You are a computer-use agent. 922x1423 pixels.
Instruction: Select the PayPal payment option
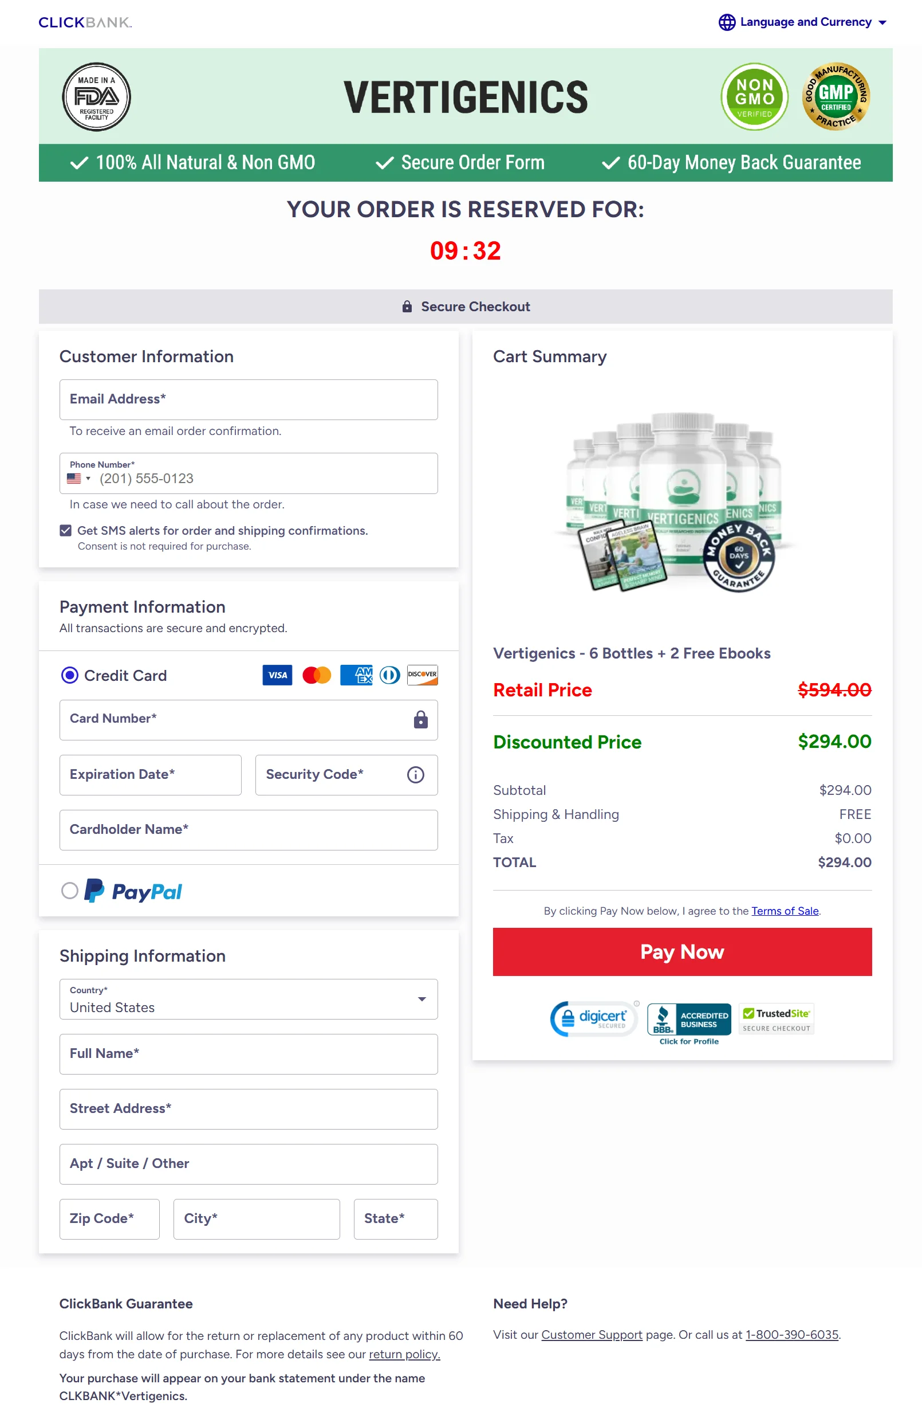tap(70, 891)
